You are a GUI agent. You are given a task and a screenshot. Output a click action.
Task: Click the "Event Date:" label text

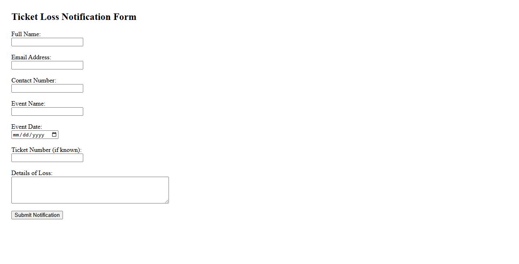[27, 127]
